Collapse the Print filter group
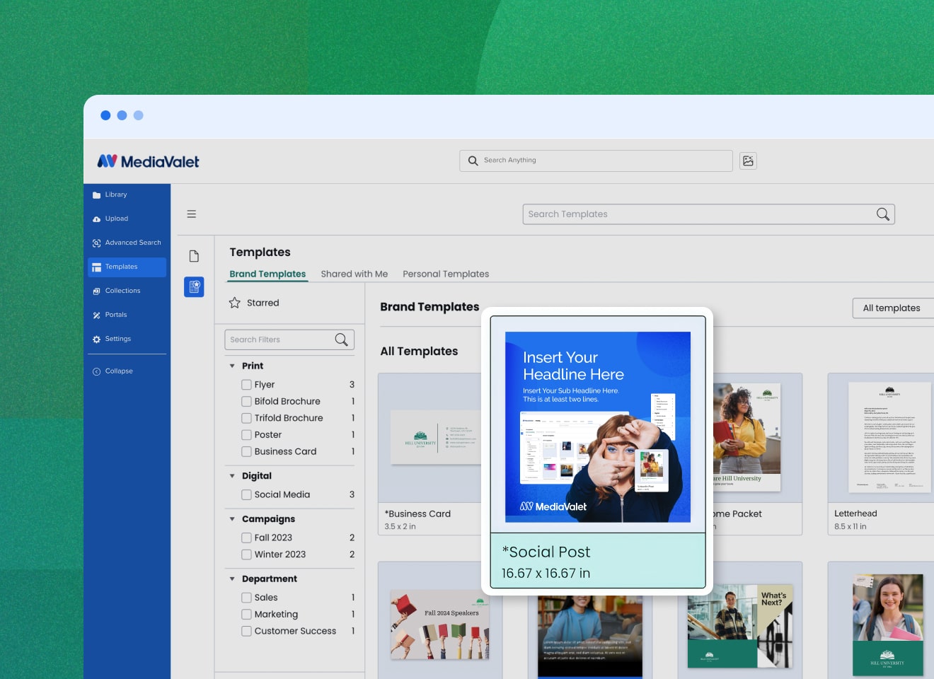This screenshot has width=934, height=679. 232,366
